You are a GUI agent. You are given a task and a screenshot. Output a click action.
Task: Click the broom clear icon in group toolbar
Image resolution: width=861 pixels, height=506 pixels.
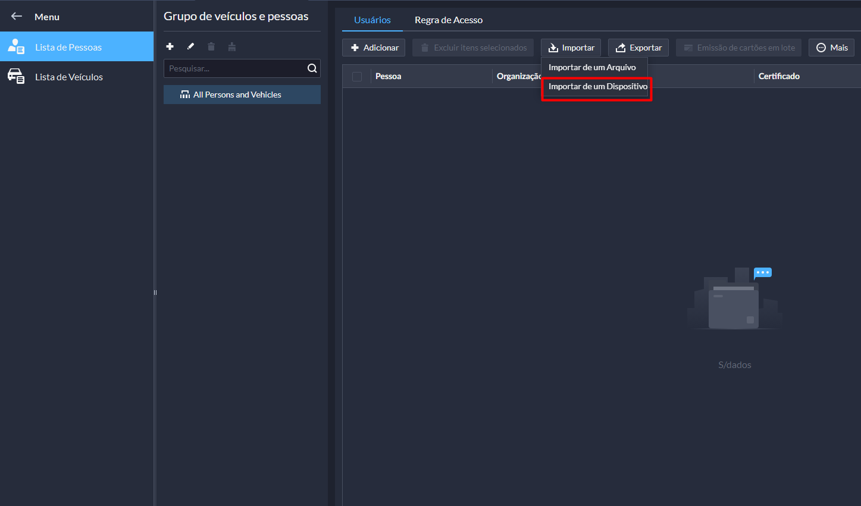[x=232, y=46]
